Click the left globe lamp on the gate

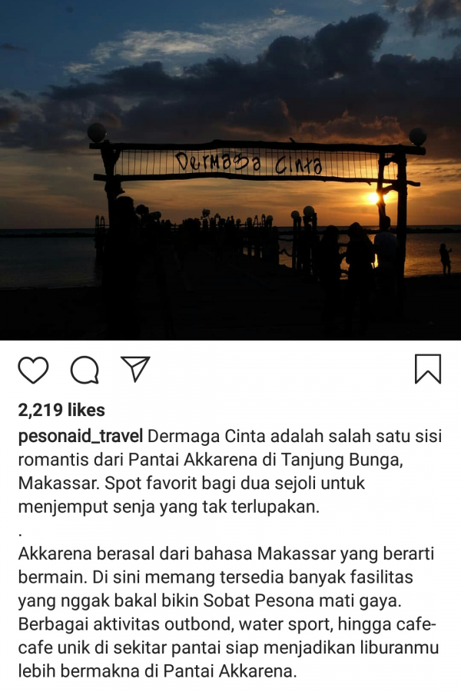coord(97,132)
